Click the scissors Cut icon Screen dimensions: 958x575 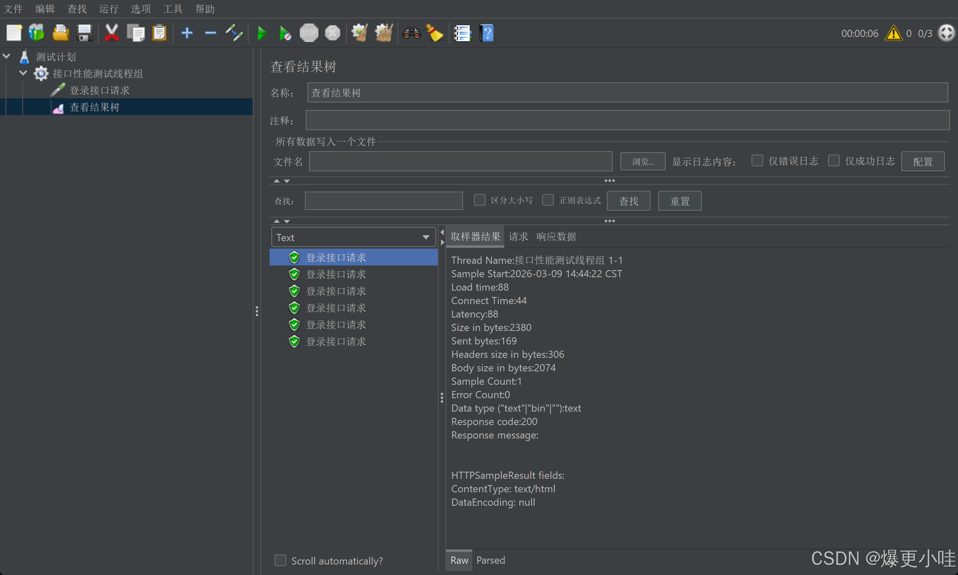(x=111, y=33)
